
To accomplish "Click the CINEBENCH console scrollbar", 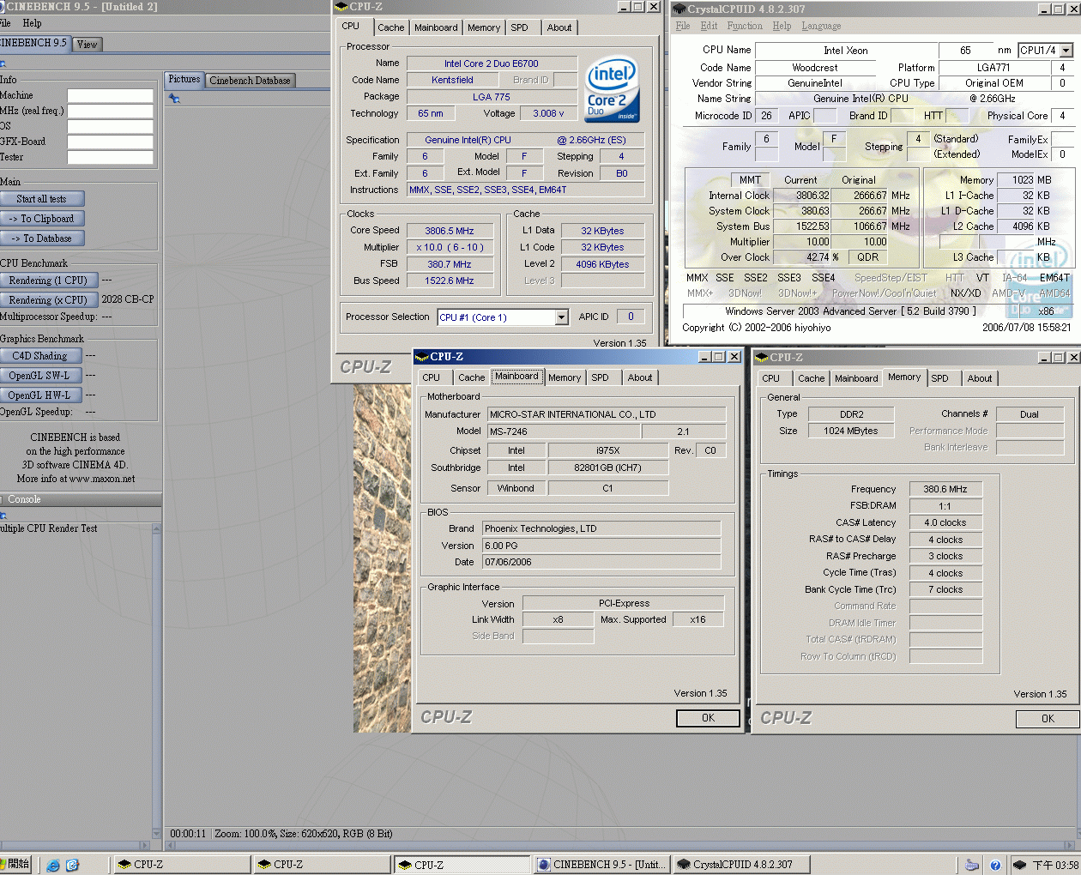I will 156,682.
